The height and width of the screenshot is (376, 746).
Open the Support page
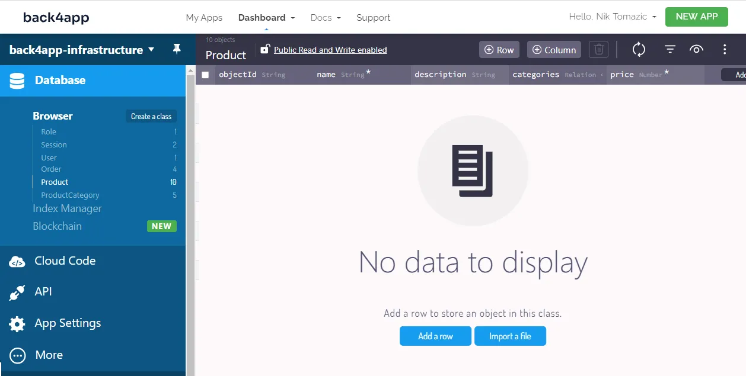[373, 17]
